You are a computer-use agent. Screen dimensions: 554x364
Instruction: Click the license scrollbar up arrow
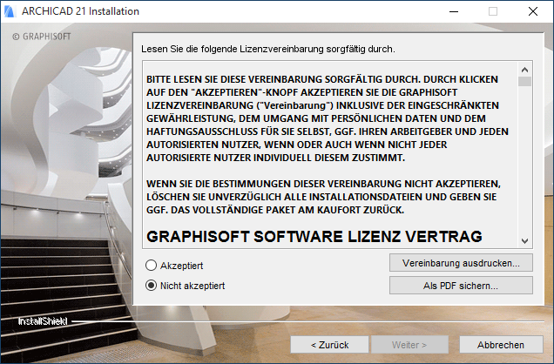pyautogui.click(x=524, y=70)
